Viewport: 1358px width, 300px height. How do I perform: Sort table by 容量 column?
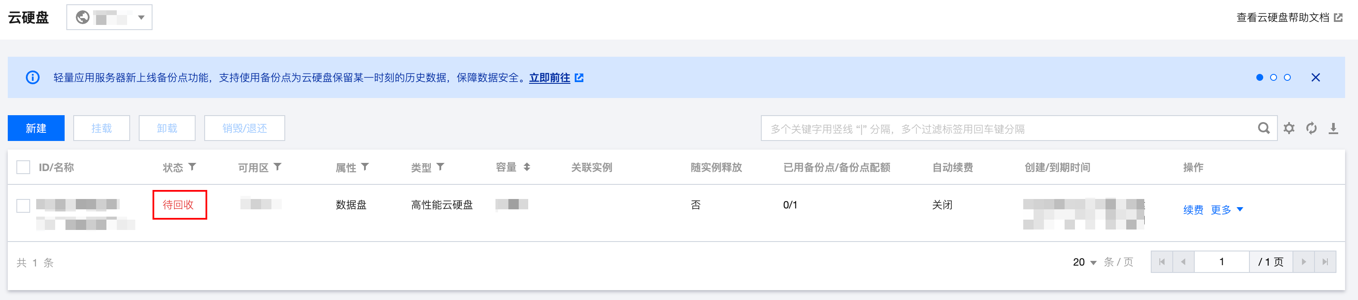[526, 167]
